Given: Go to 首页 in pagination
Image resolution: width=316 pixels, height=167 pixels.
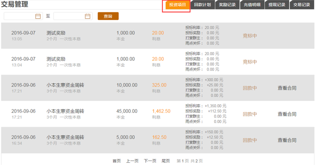Looking at the screenshot, I should tap(117, 161).
